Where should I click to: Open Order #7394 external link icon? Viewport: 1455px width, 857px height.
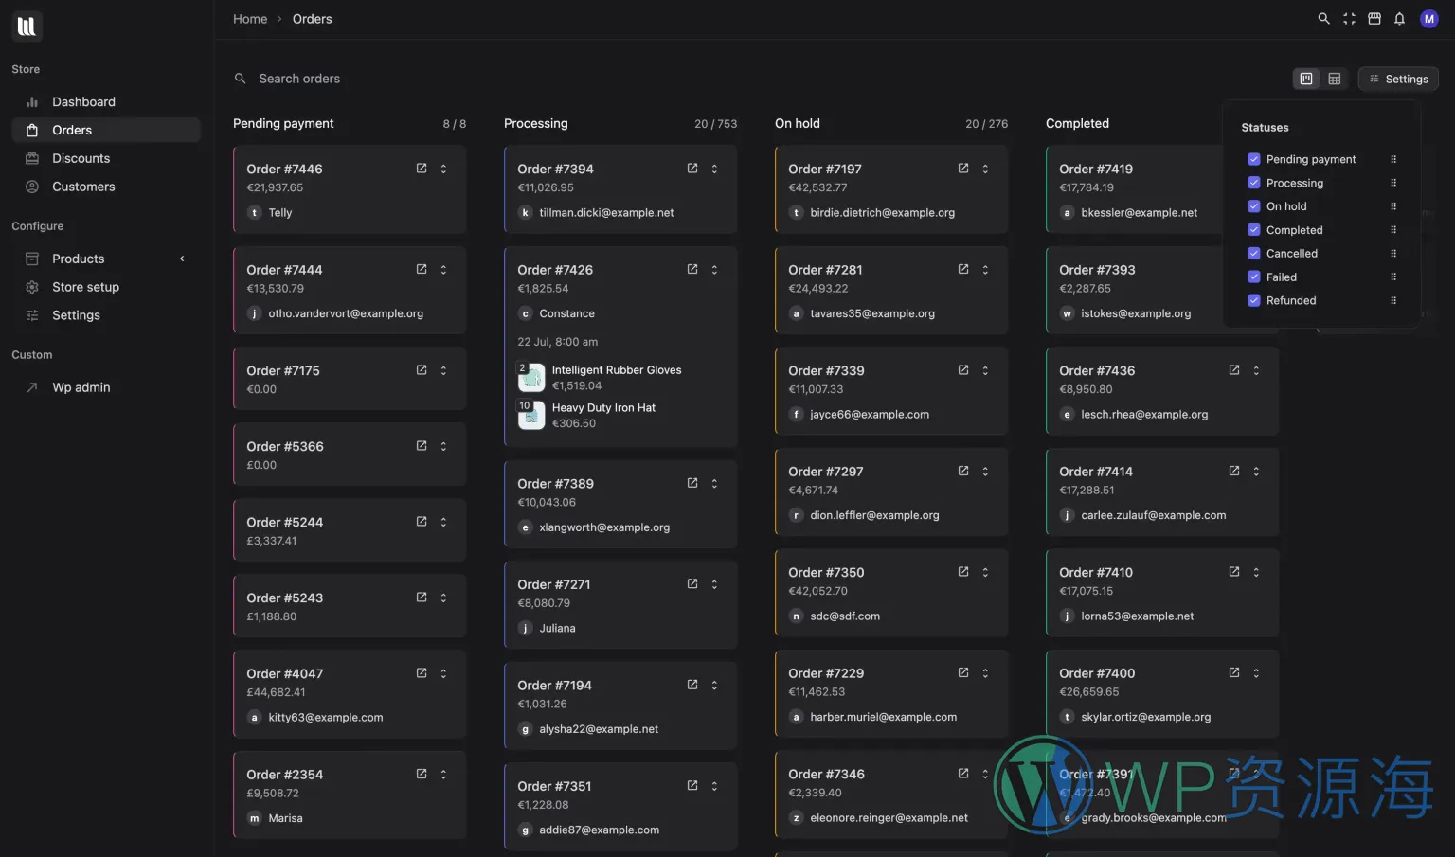[x=692, y=169]
